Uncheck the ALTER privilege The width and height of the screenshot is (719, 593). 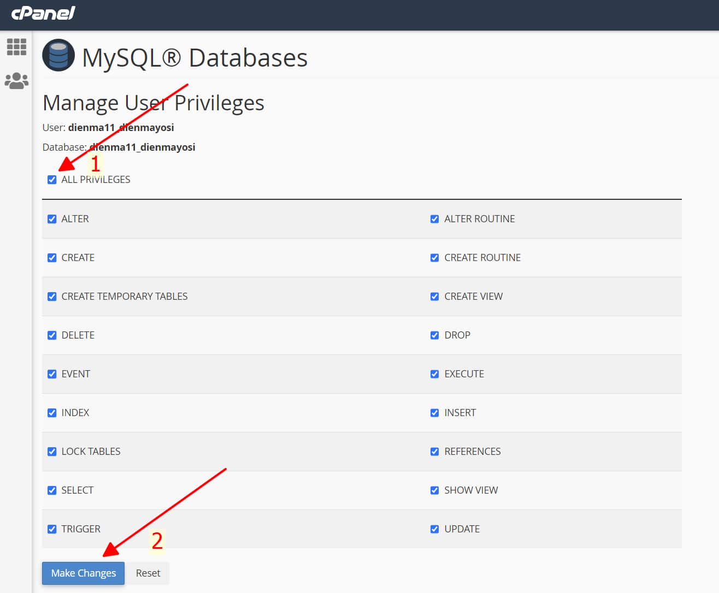tap(52, 218)
